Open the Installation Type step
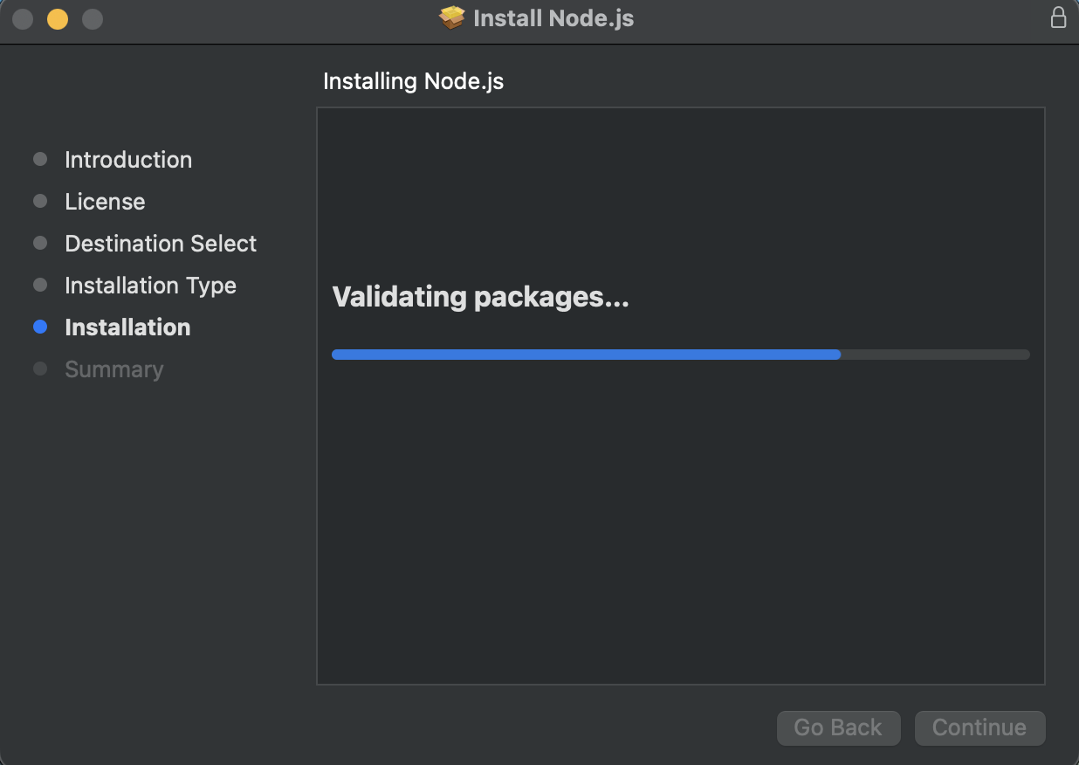 pyautogui.click(x=150, y=286)
